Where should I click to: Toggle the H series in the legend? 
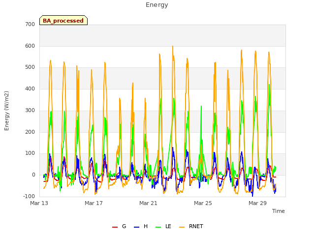141,226
